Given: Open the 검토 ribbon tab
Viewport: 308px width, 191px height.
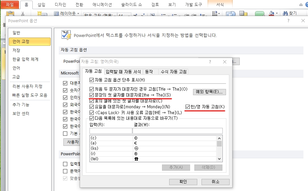Looking at the screenshot, I should click(x=155, y=5).
